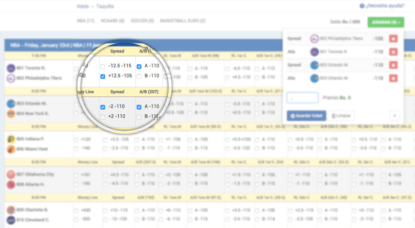Open the SOCCER (5) tab

click(142, 21)
